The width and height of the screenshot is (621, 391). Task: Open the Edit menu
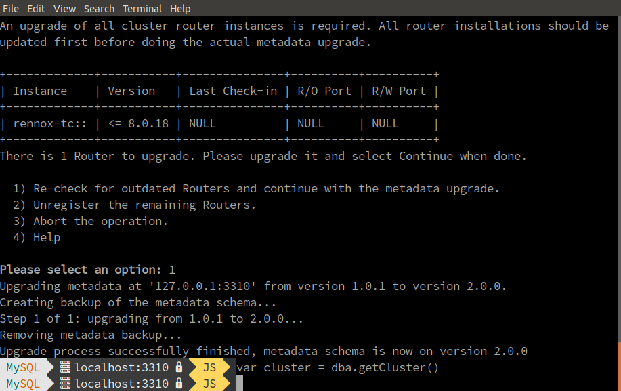36,8
